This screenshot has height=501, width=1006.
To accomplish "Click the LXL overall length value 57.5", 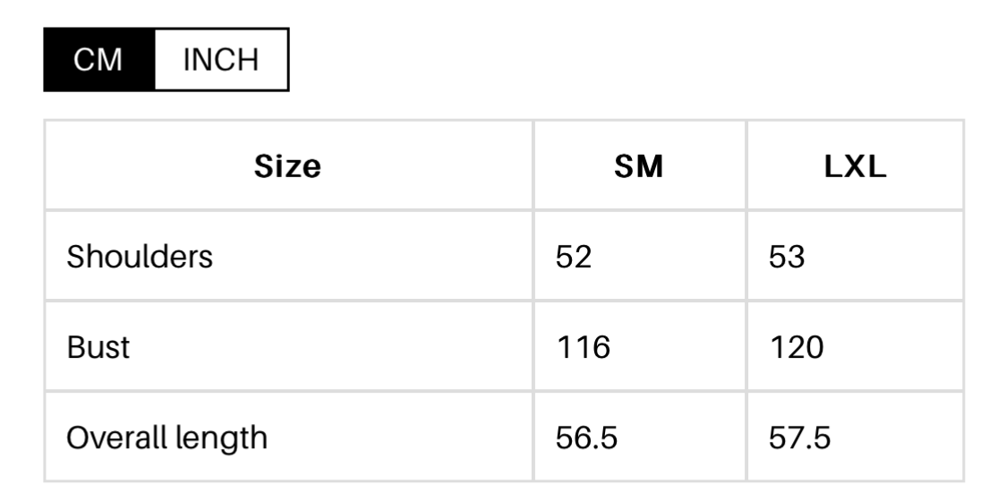I will 799,437.
